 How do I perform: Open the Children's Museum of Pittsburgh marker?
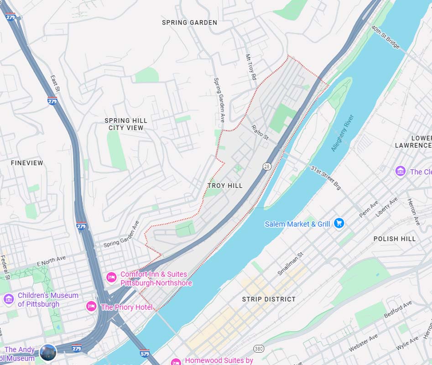[9, 299]
